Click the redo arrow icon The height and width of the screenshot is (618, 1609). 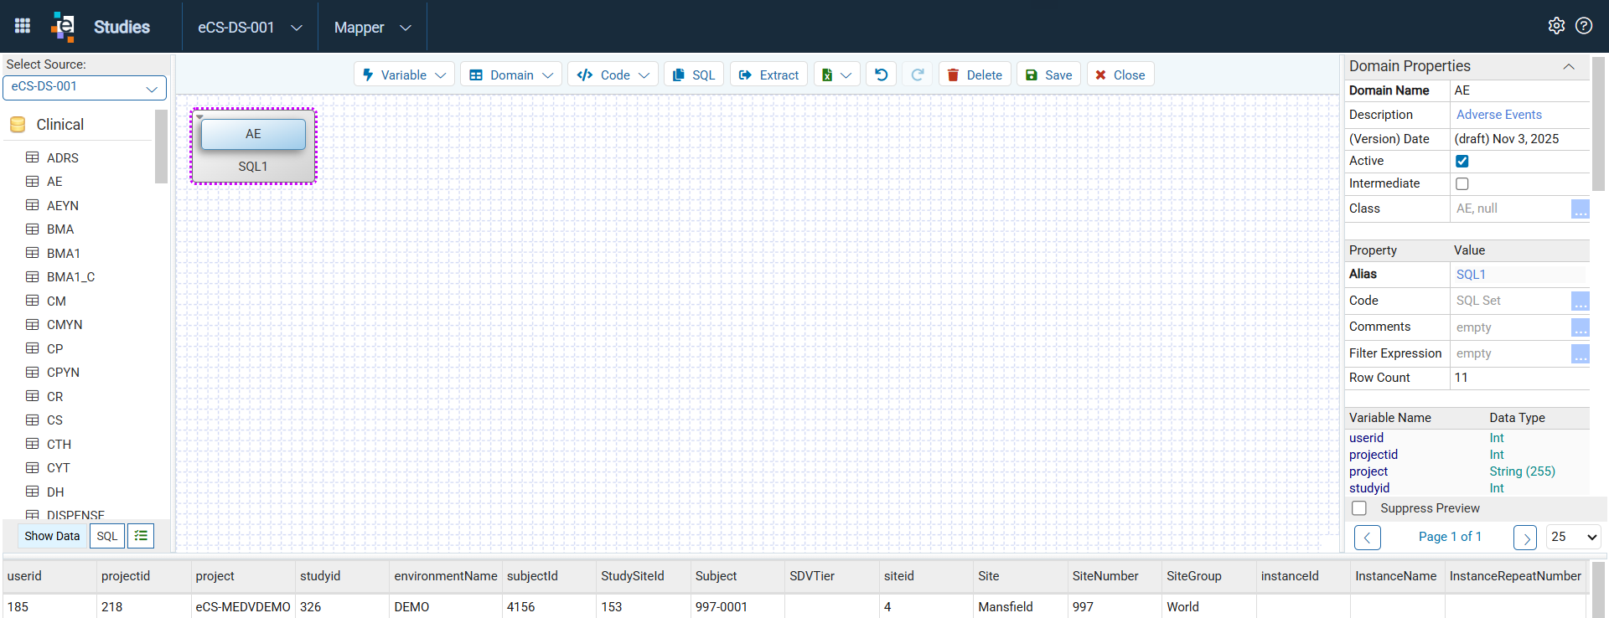pos(918,75)
